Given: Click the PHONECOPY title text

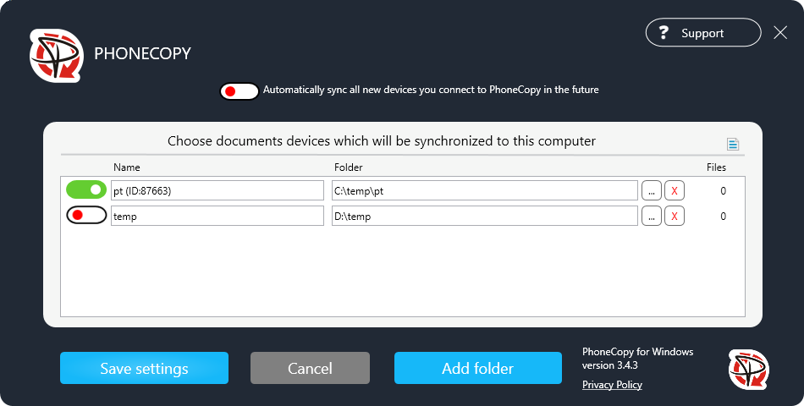Looking at the screenshot, I should pos(142,53).
